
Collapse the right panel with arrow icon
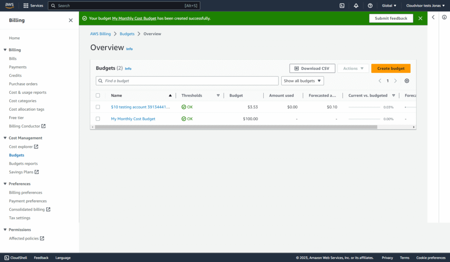coord(433,17)
